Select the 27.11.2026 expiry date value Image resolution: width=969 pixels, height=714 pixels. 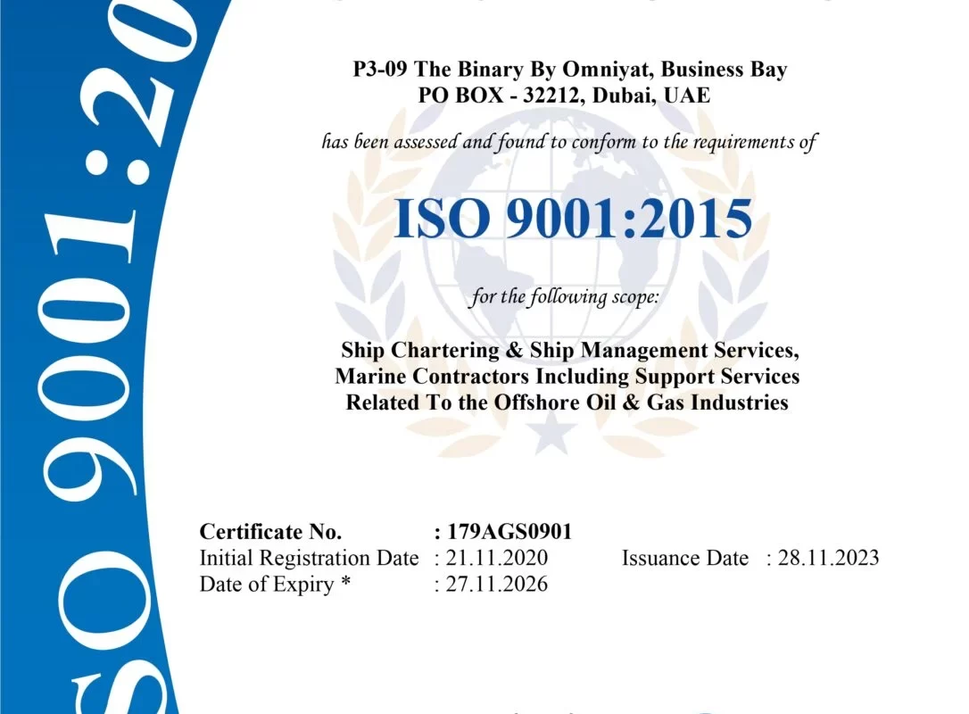tap(496, 585)
